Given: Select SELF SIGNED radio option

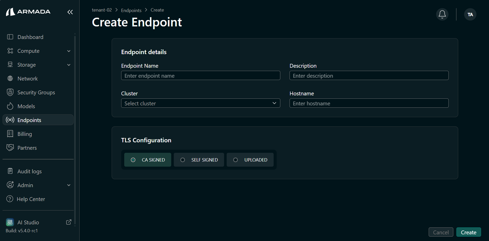Looking at the screenshot, I should [199, 160].
